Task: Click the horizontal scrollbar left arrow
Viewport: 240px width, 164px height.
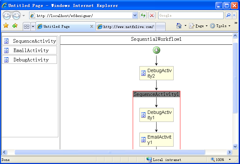Action: pos(4,152)
